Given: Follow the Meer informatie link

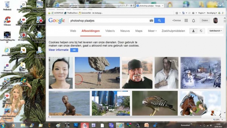Looking at the screenshot, I should pyautogui.click(x=58, y=50).
